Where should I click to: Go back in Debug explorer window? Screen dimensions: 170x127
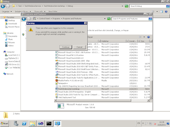(x=3, y=6)
